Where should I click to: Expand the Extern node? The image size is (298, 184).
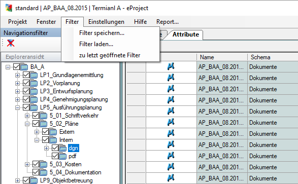pyautogui.click(x=37, y=132)
